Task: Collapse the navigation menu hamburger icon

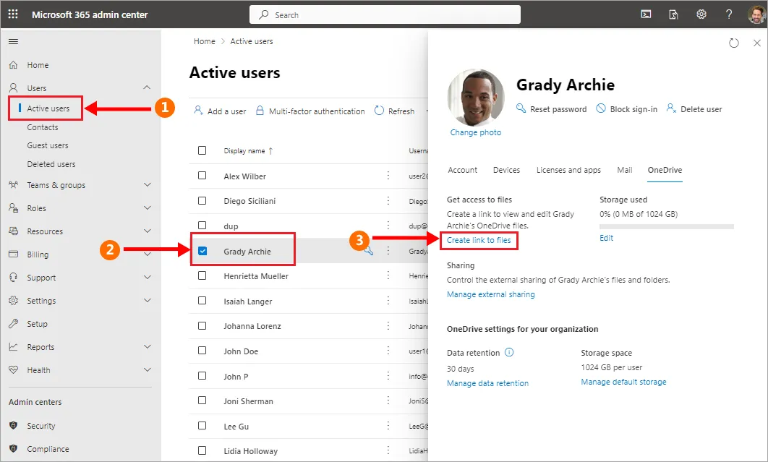Action: click(13, 42)
